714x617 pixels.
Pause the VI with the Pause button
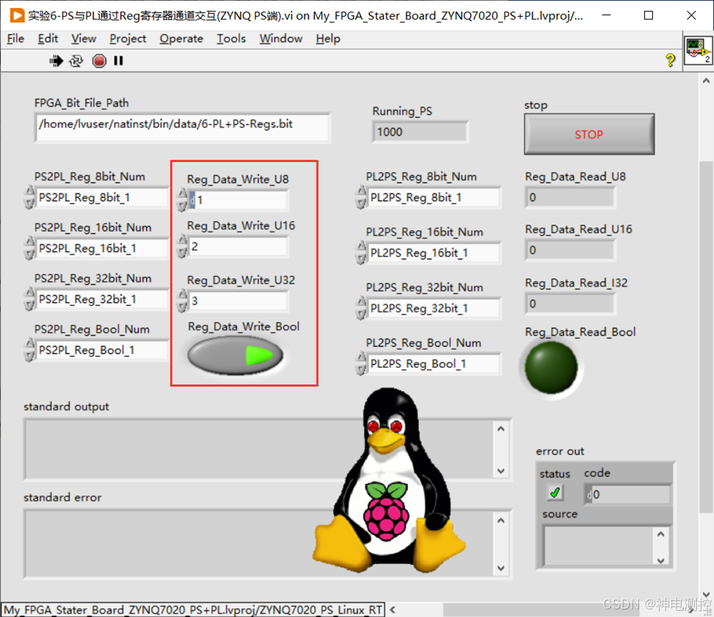pyautogui.click(x=118, y=60)
